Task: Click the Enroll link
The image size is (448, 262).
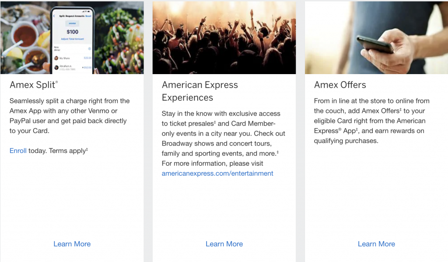Action: coord(18,150)
